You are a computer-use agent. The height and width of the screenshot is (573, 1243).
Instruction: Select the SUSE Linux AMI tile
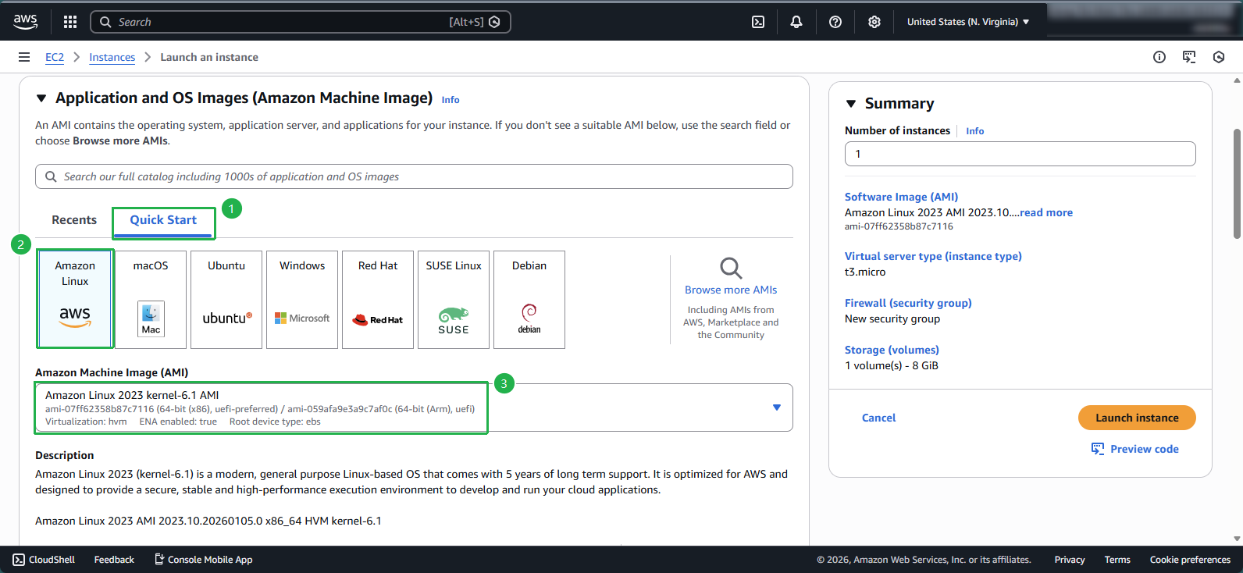(x=454, y=299)
